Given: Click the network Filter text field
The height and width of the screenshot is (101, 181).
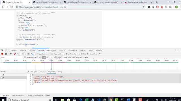Looking at the screenshot, I should [x=12, y=58].
